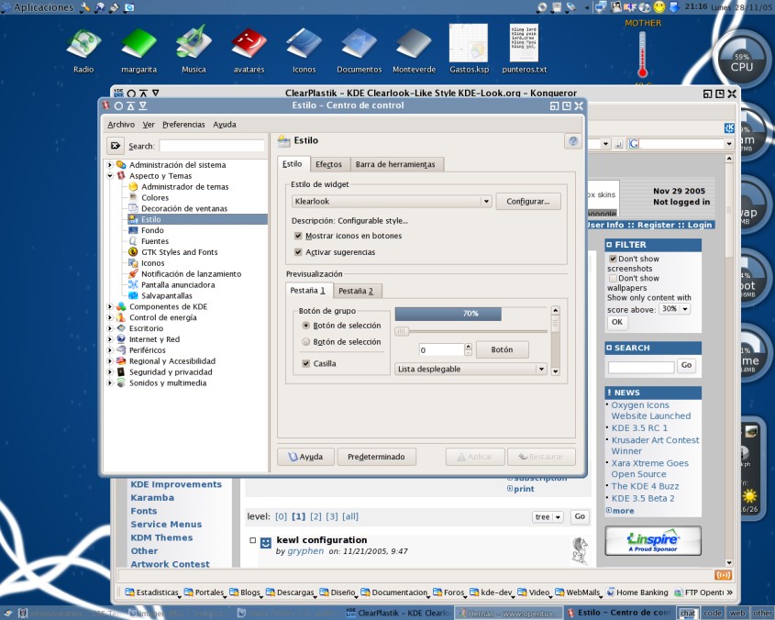775x620 pixels.
Task: Open the Klearlook widget style dropdown
Action: [x=392, y=201]
